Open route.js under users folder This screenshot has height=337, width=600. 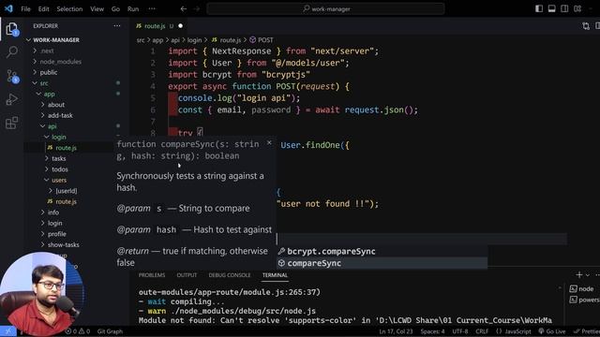pyautogui.click(x=66, y=201)
